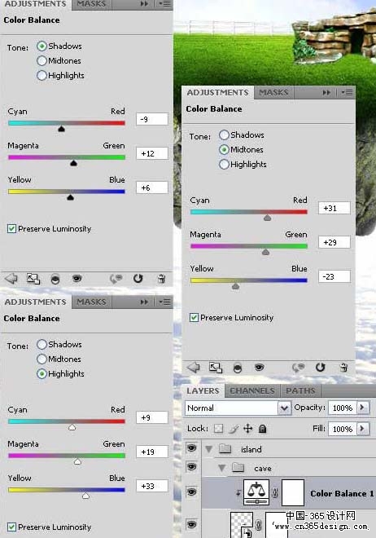
Task: Open panel menu of right Adjustments panel
Action: (348, 92)
